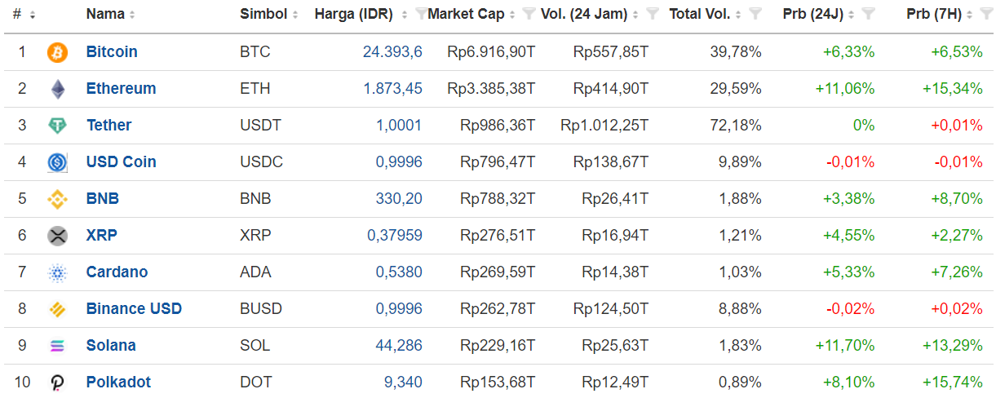Image resolution: width=996 pixels, height=398 pixels.
Task: Click the Tether logo icon
Action: pos(58,126)
